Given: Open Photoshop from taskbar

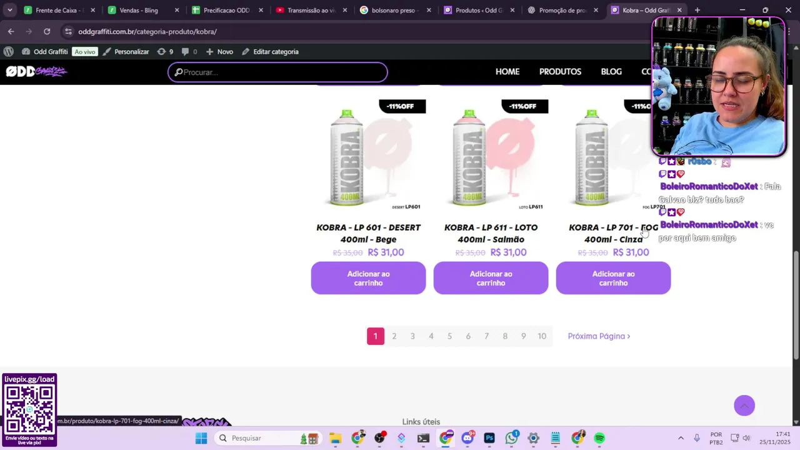Looking at the screenshot, I should 489,438.
